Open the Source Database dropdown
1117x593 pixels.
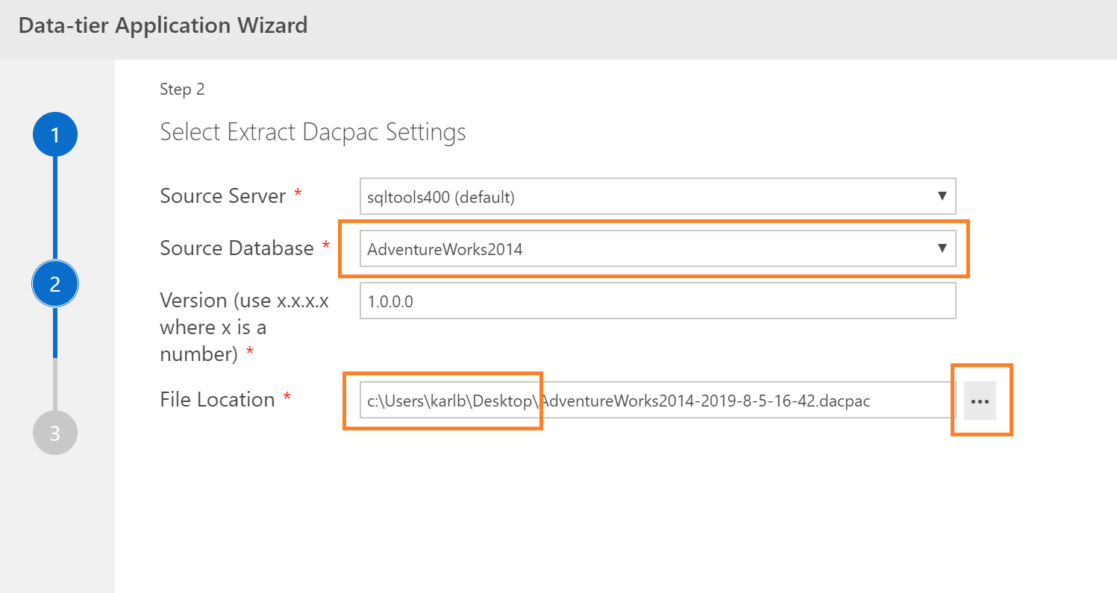pos(942,248)
